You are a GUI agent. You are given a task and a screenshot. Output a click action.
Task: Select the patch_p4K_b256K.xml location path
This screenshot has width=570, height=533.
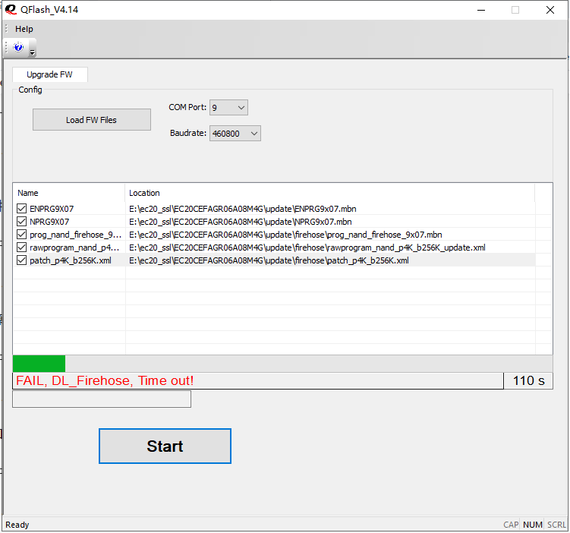[x=269, y=260]
